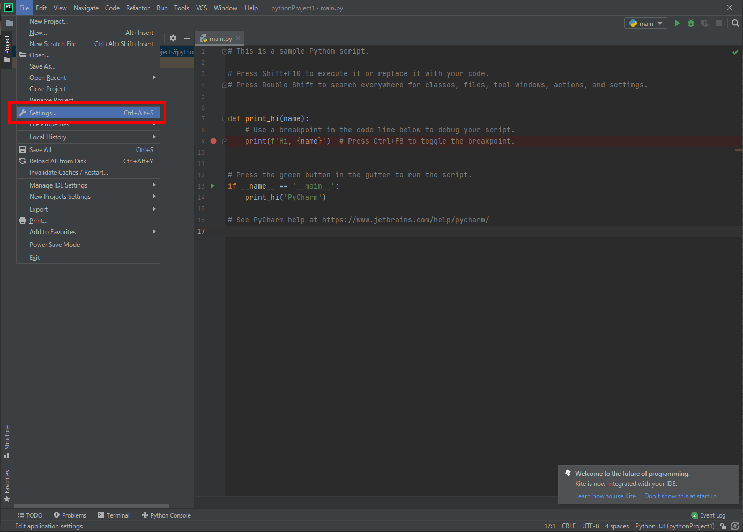Image resolution: width=743 pixels, height=532 pixels.
Task: Run the main script with the green arrow
Action: point(677,23)
